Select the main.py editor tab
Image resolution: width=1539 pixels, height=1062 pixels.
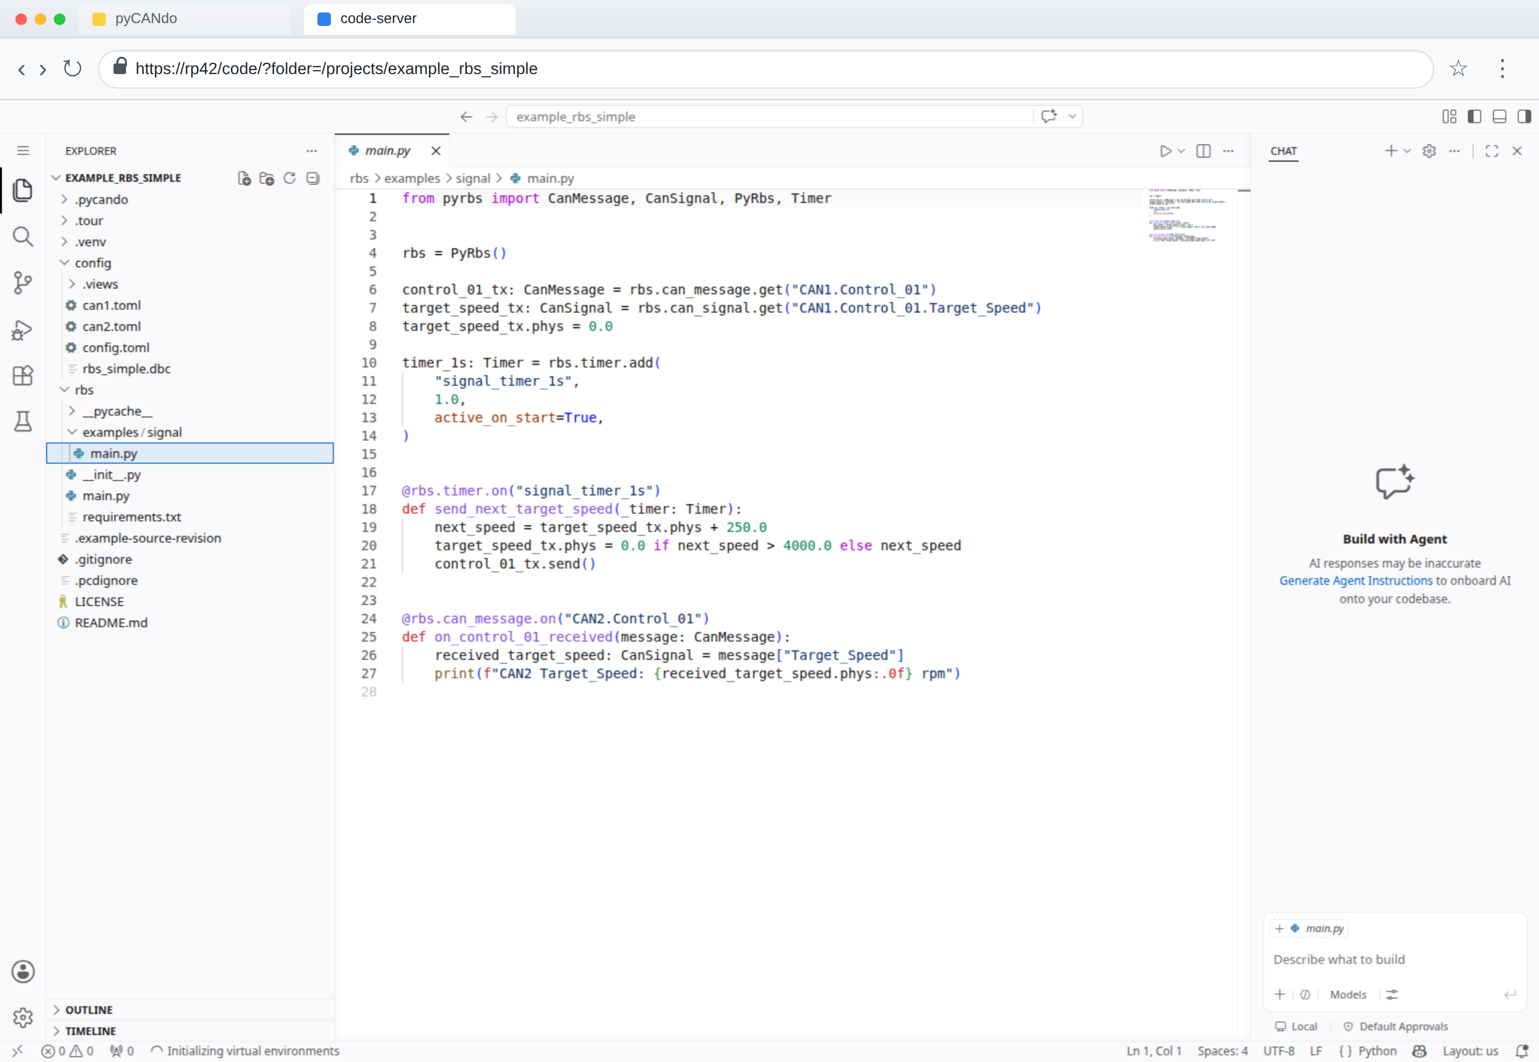388,151
